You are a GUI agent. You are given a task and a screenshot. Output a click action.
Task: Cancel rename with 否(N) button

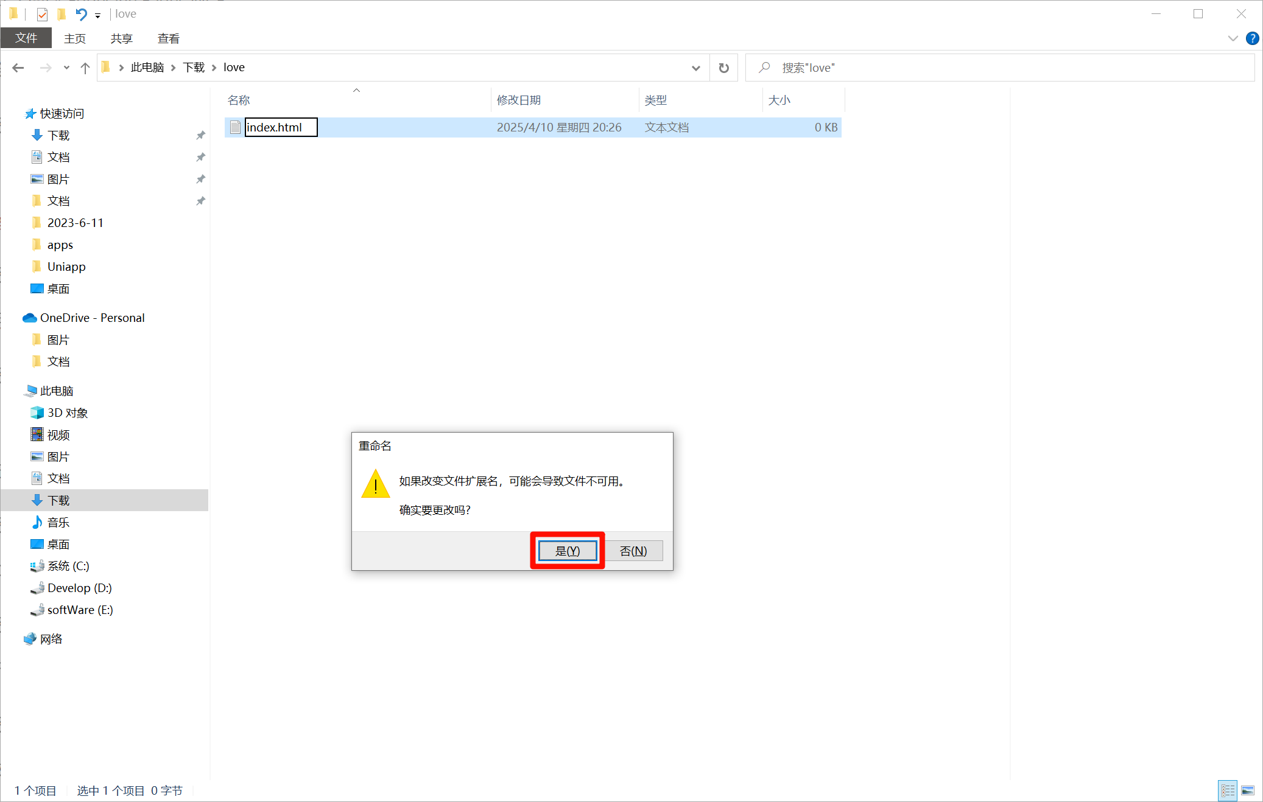[x=633, y=551]
